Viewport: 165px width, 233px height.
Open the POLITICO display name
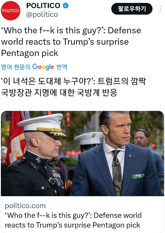point(43,6)
